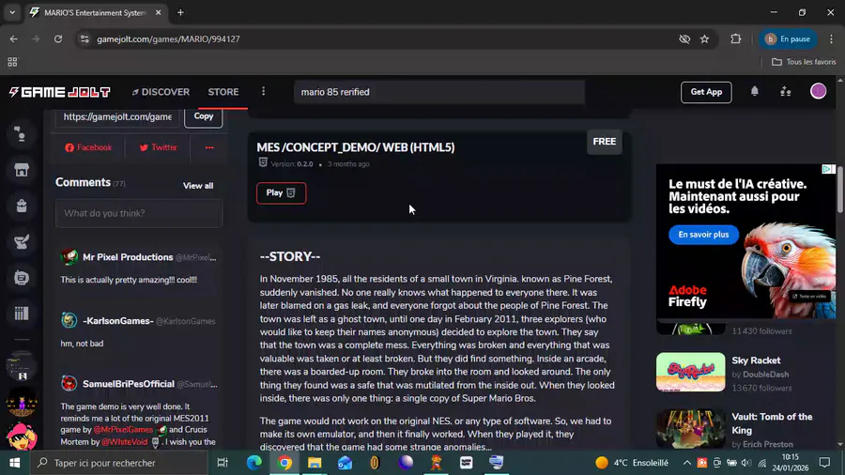Bookmark this page with the star icon
The image size is (845, 475).
pyautogui.click(x=704, y=38)
